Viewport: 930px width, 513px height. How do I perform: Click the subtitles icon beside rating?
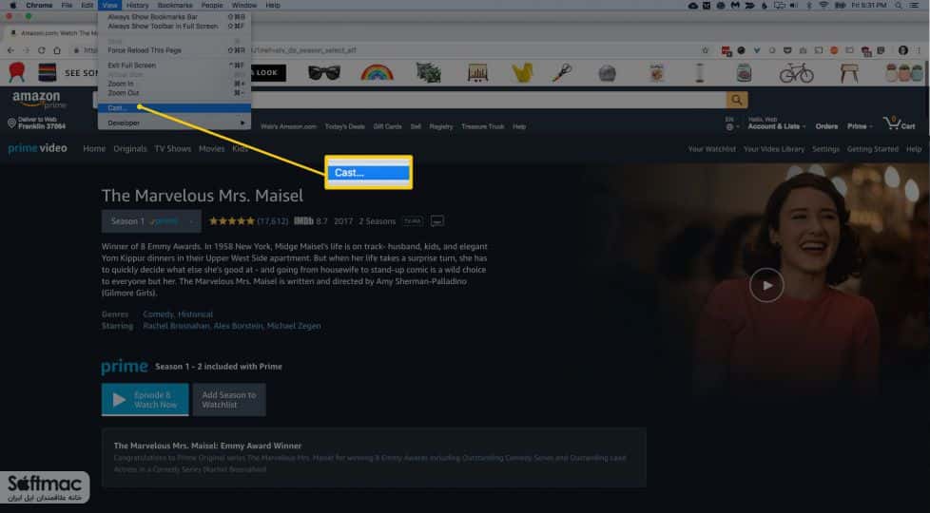(x=437, y=221)
